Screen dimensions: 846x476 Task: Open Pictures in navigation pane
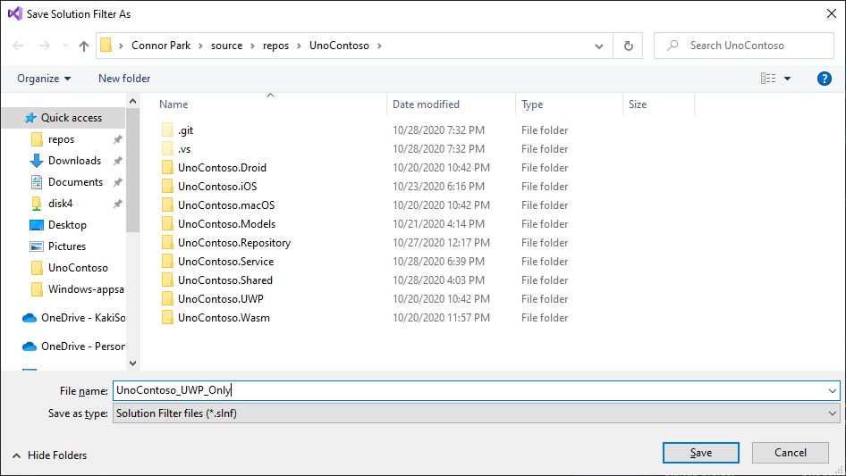coord(66,246)
